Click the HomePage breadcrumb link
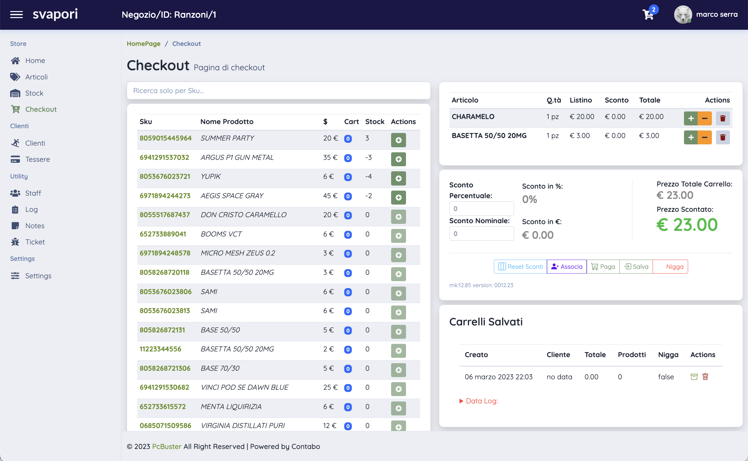The width and height of the screenshot is (748, 461). 144,44
